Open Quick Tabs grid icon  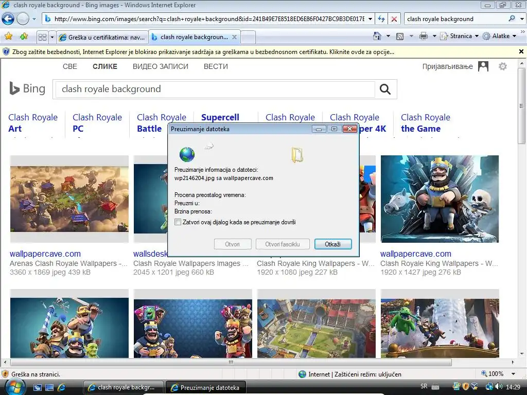click(42, 37)
